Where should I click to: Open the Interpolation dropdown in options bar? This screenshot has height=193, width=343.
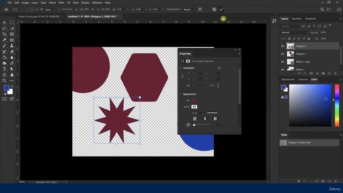click(189, 10)
